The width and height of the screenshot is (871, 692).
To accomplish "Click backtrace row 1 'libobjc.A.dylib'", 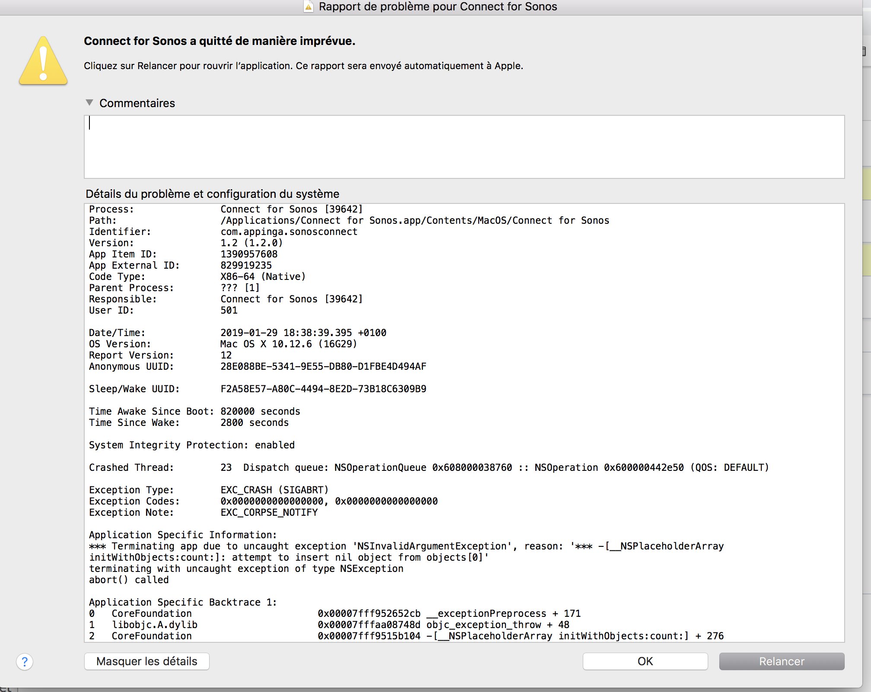I will click(x=155, y=625).
